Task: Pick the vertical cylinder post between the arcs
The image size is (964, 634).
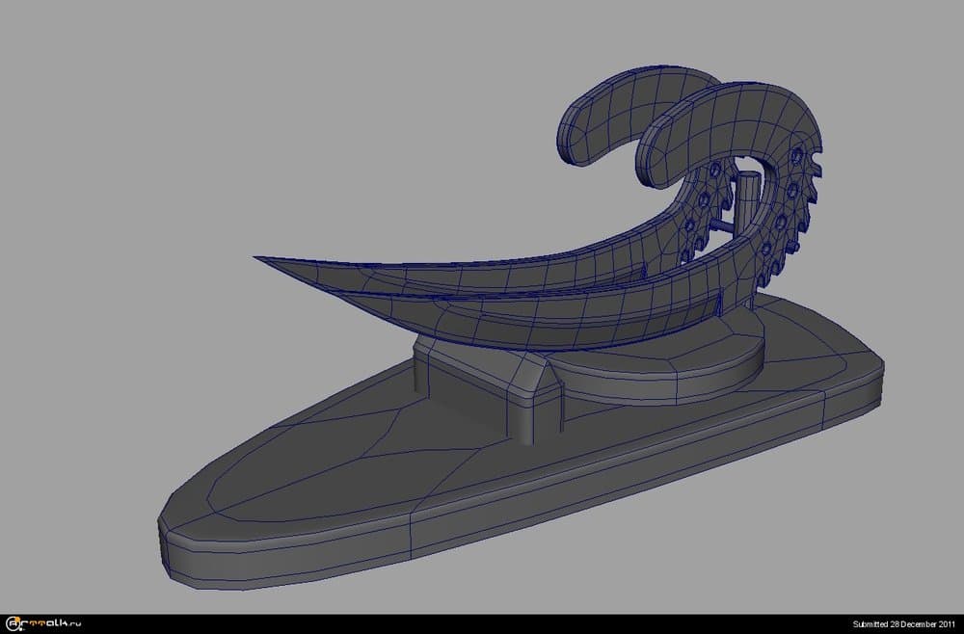Action: 747,200
